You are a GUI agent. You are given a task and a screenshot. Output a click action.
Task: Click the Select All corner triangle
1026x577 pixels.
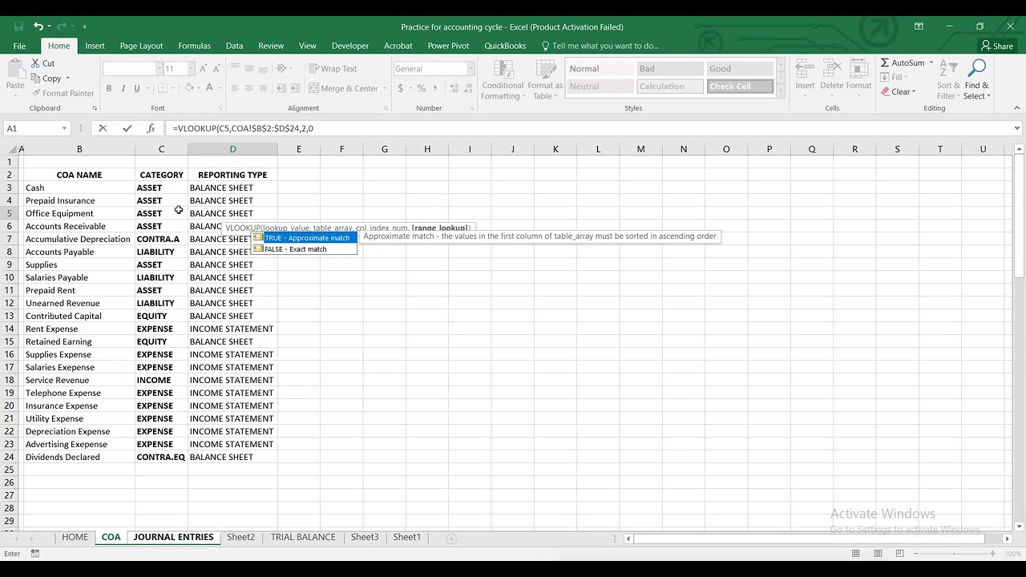coord(12,149)
